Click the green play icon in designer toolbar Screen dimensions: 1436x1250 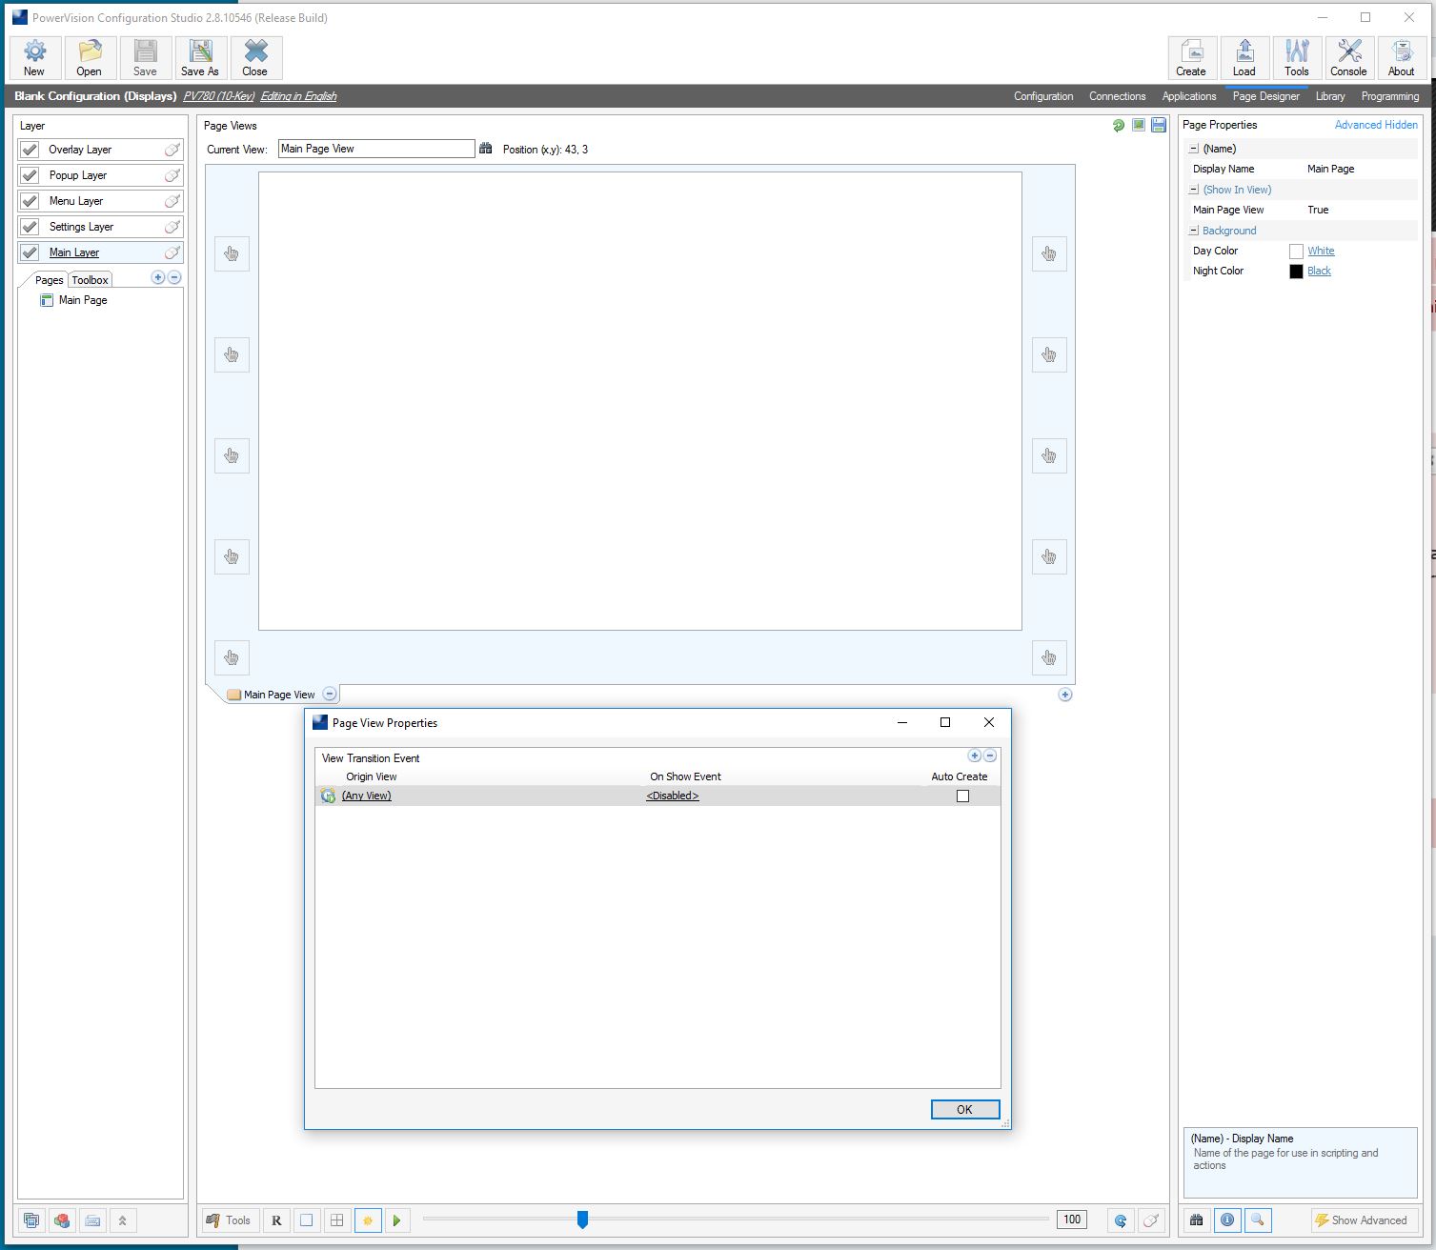397,1220
